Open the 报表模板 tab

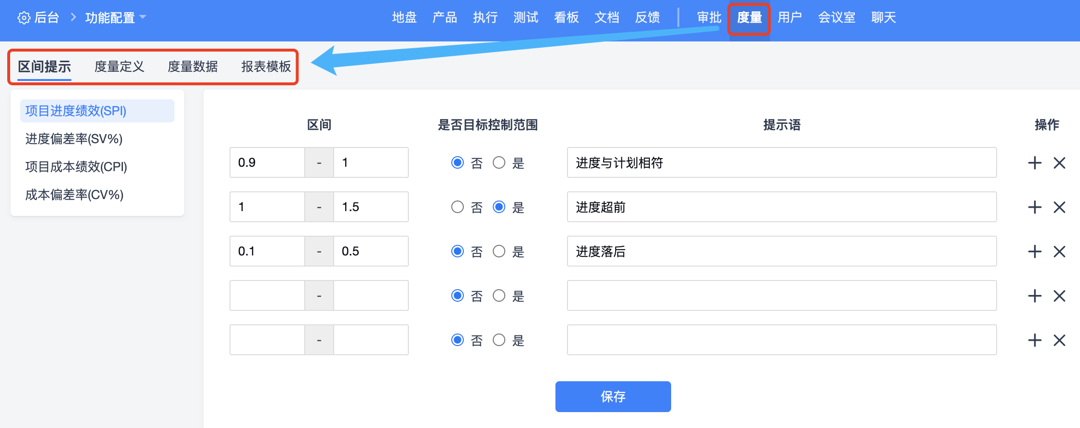[x=266, y=67]
